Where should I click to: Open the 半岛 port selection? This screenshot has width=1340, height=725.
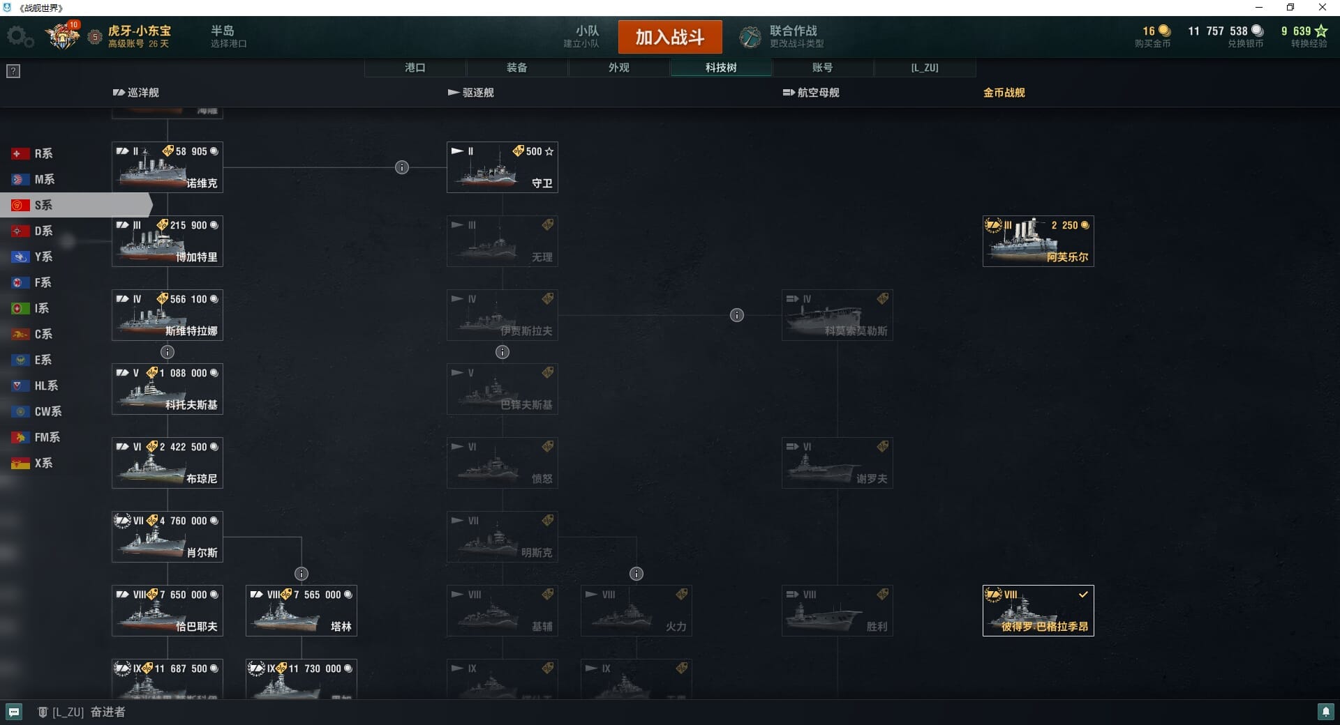click(229, 36)
